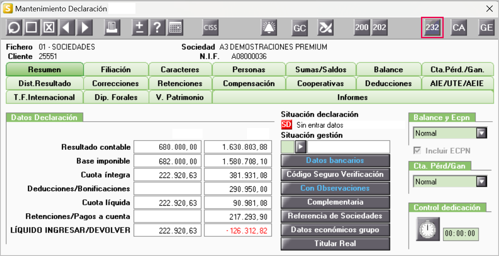The height and width of the screenshot is (256, 499).
Task: Click the Situación gestión text field
Action: 348,147
